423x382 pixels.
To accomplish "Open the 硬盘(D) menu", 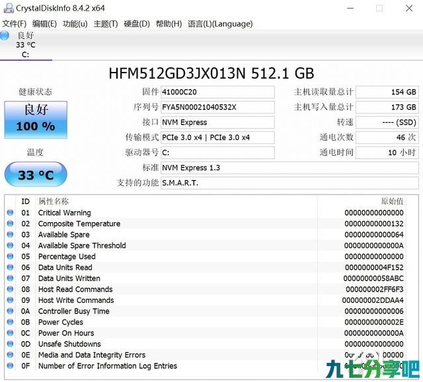I will (x=137, y=24).
